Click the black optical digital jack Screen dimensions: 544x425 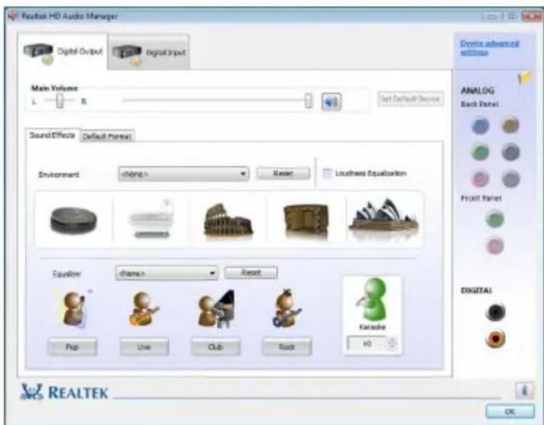[495, 312]
